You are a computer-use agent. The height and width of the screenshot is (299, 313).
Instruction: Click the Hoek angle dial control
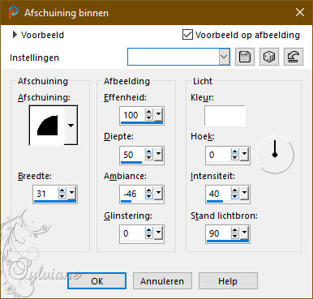[x=275, y=155]
